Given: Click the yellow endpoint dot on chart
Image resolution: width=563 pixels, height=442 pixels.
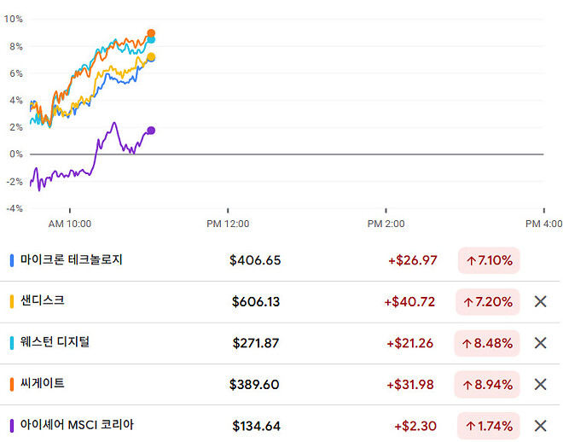Looking at the screenshot, I should [x=151, y=56].
